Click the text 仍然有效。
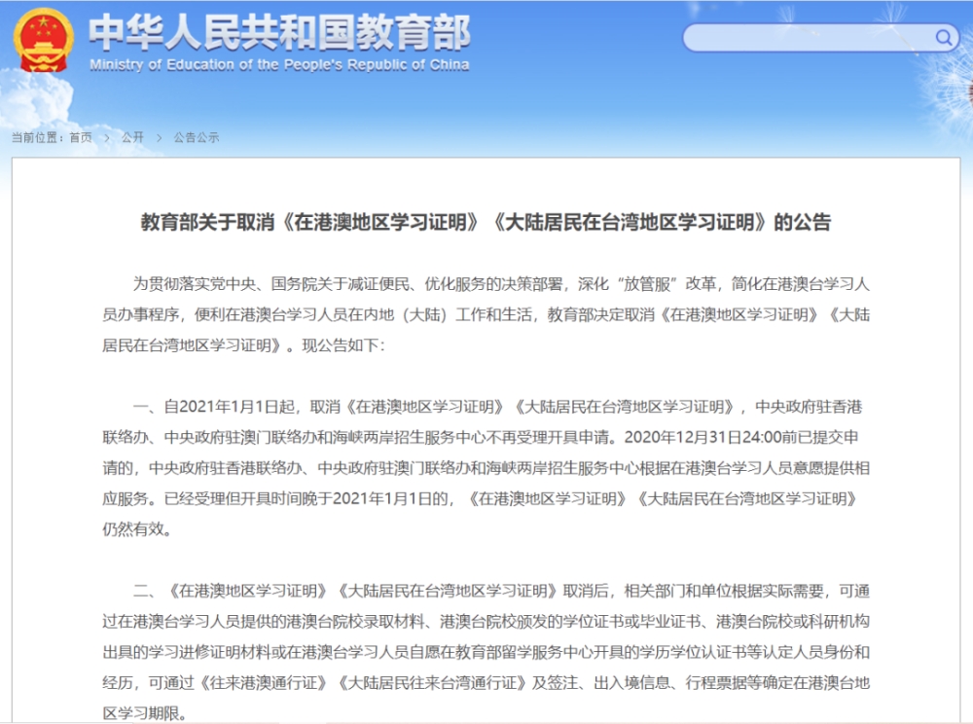The image size is (973, 724). click(136, 529)
